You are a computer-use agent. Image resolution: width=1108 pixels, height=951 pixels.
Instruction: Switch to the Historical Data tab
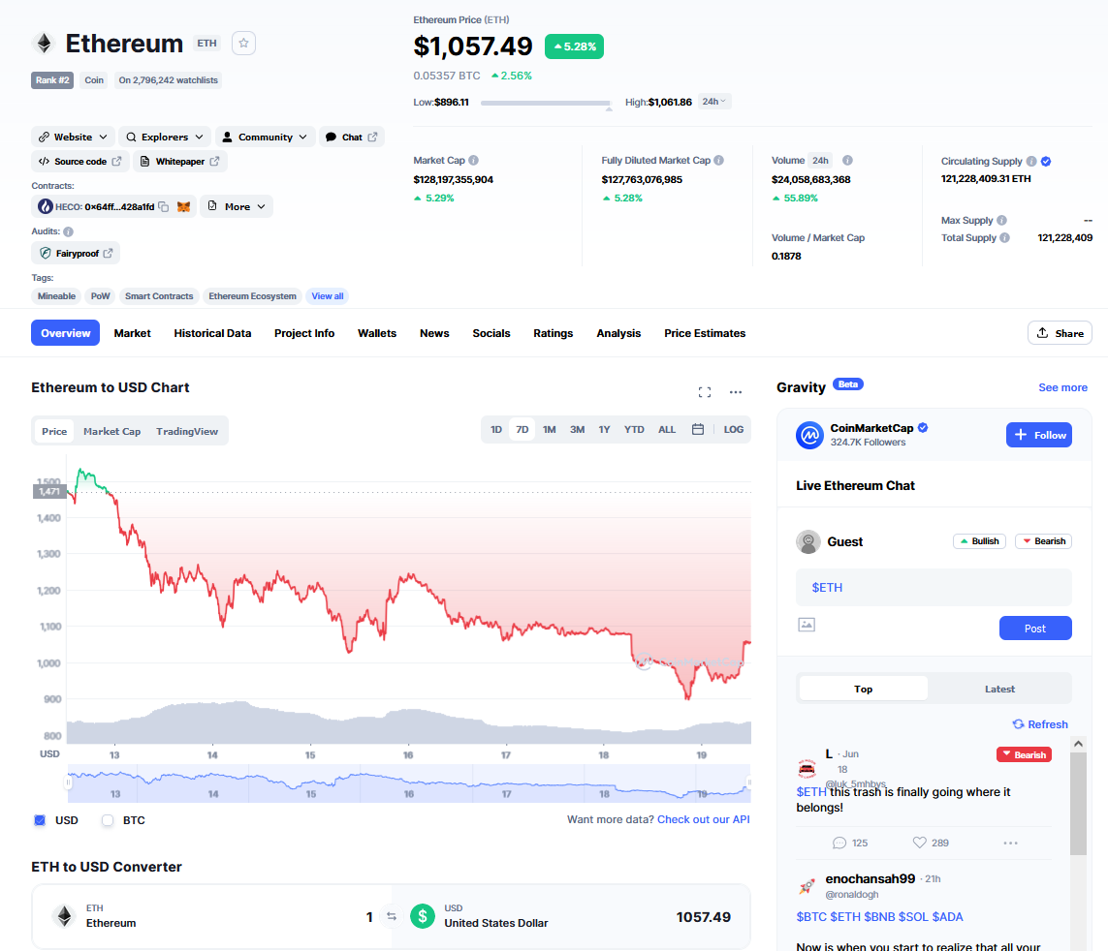pos(212,333)
